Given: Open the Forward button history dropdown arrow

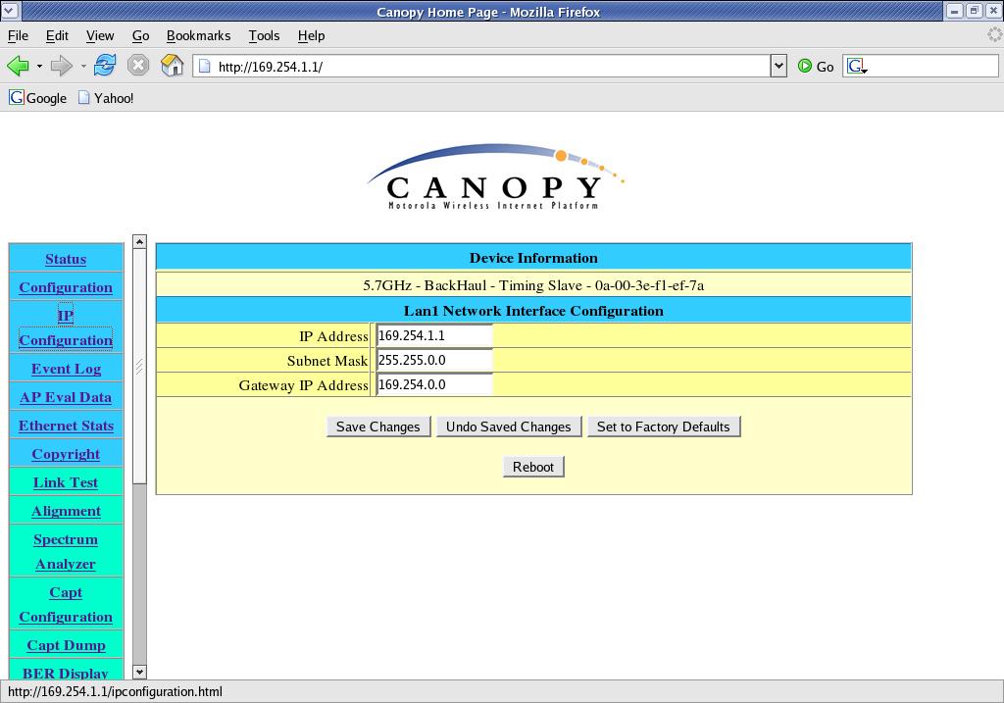Looking at the screenshot, I should click(83, 67).
